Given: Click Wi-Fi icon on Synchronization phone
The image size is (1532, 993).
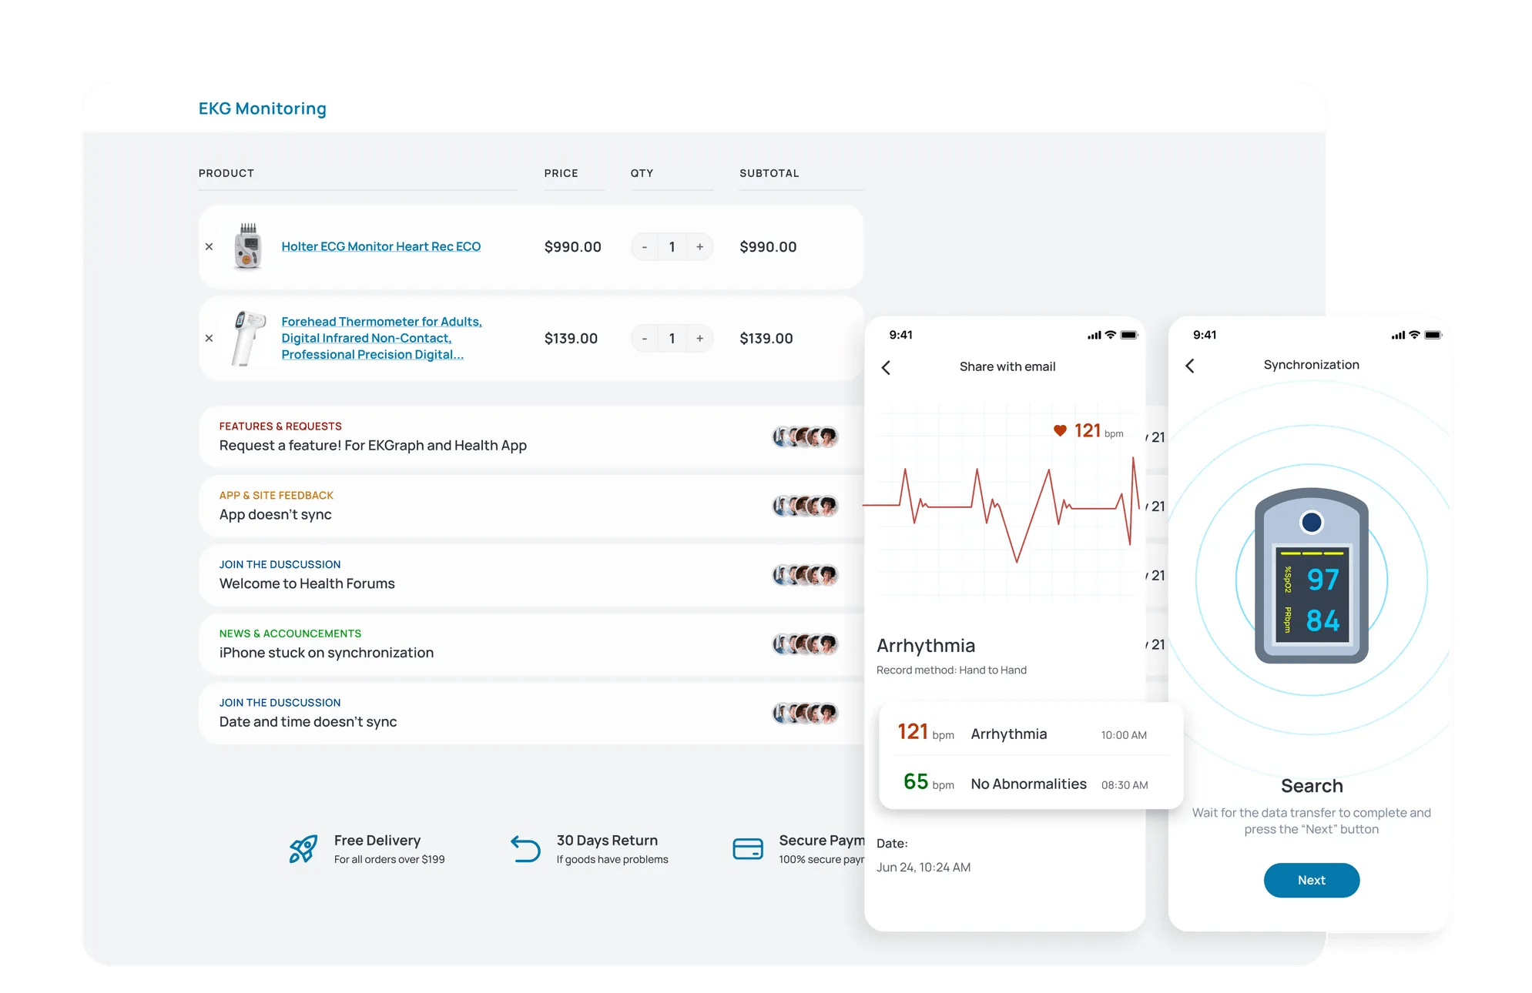Looking at the screenshot, I should (x=1414, y=336).
